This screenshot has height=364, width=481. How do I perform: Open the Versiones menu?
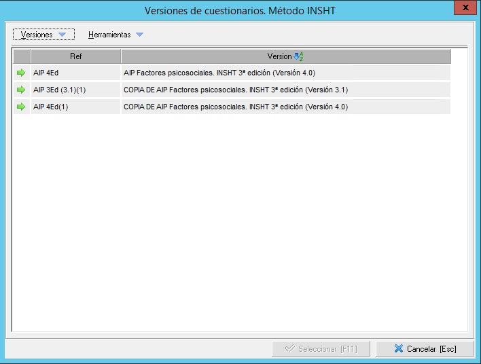tap(37, 35)
